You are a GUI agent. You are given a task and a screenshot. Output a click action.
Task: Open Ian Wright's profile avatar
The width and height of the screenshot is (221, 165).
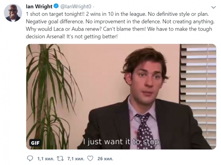tap(13, 13)
